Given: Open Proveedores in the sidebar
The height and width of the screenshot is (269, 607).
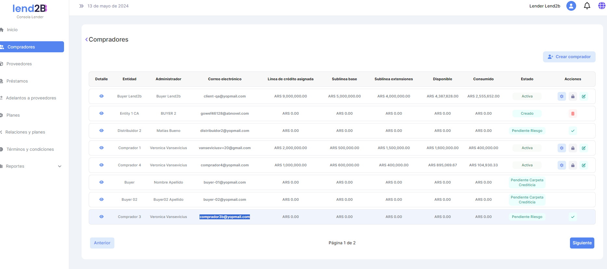Looking at the screenshot, I should click(x=19, y=64).
